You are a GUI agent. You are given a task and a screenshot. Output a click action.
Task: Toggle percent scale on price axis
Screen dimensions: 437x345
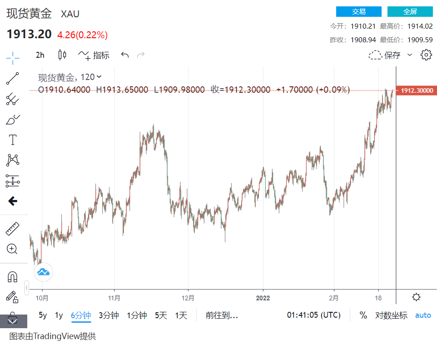363,315
